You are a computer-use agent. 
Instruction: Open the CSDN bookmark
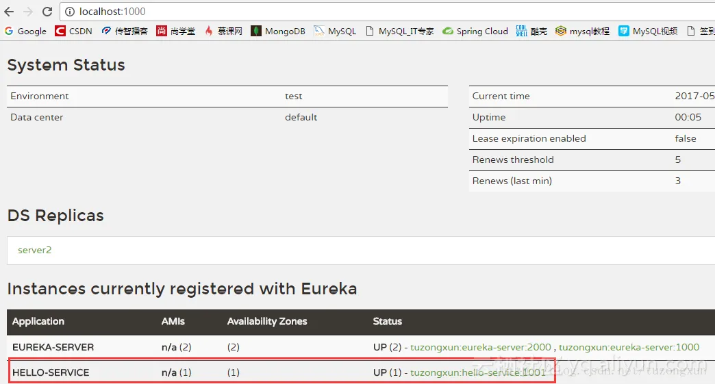73,31
